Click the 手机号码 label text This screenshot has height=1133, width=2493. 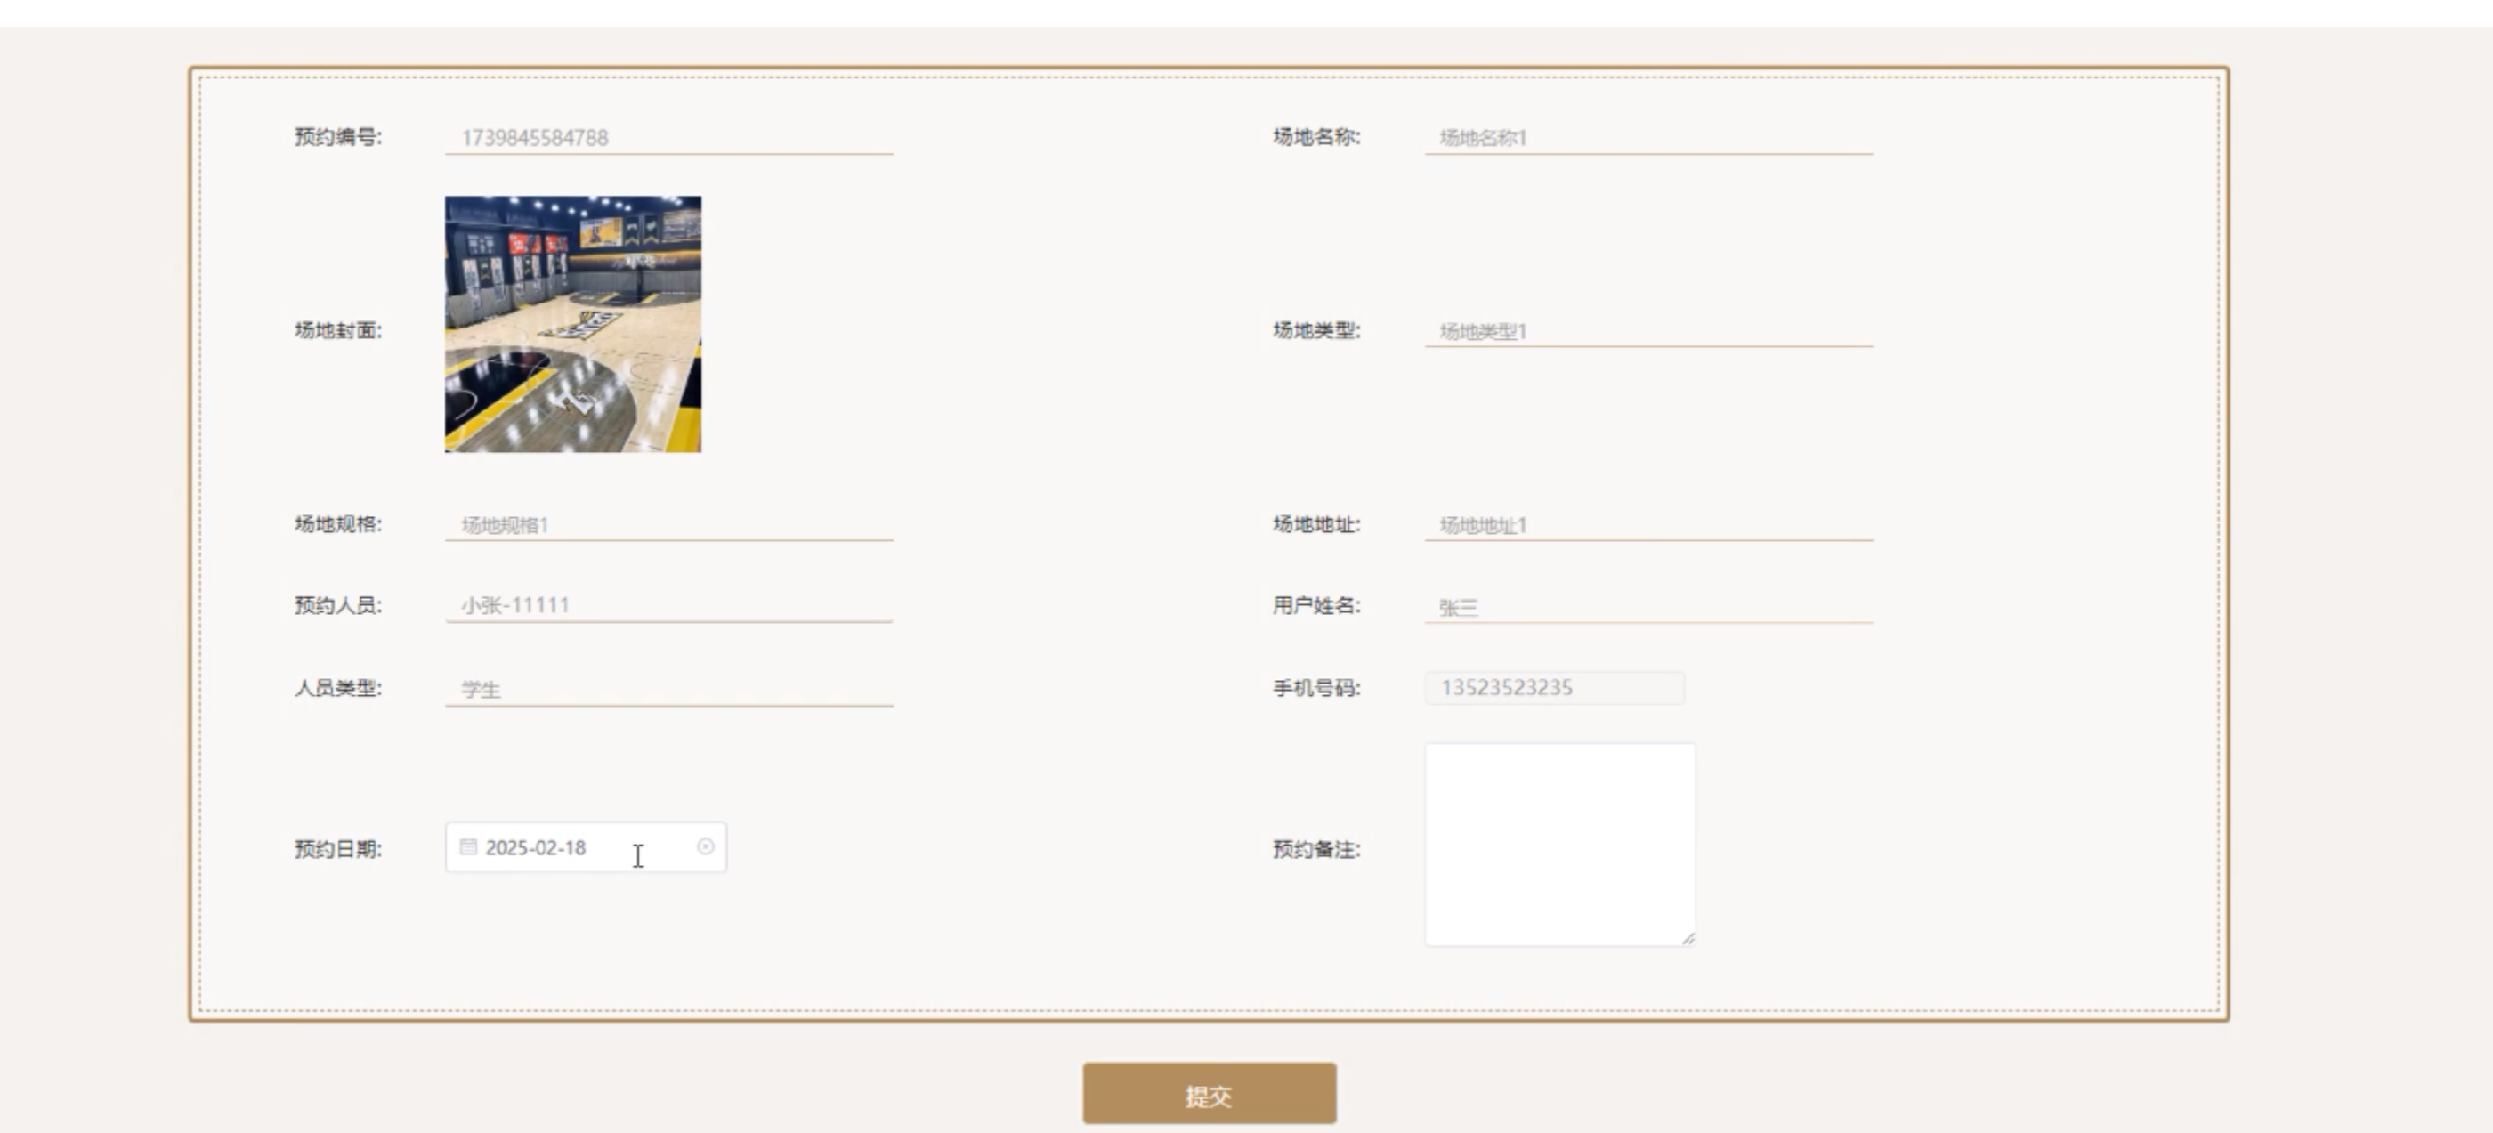click(x=1315, y=688)
